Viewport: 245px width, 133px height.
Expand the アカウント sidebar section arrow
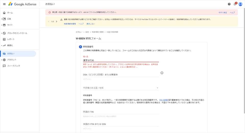[2, 60]
